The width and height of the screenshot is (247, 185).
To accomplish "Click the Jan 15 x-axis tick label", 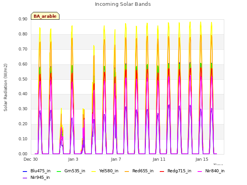I will tap(202, 159).
